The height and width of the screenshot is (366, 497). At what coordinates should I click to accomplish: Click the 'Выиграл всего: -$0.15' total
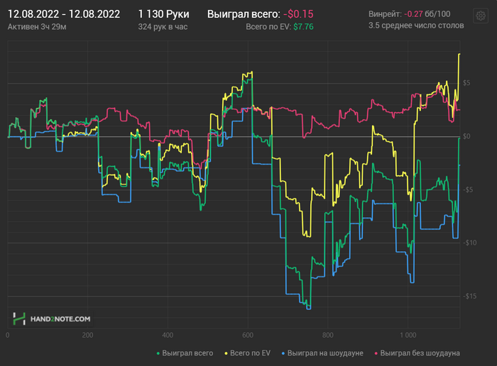click(261, 14)
